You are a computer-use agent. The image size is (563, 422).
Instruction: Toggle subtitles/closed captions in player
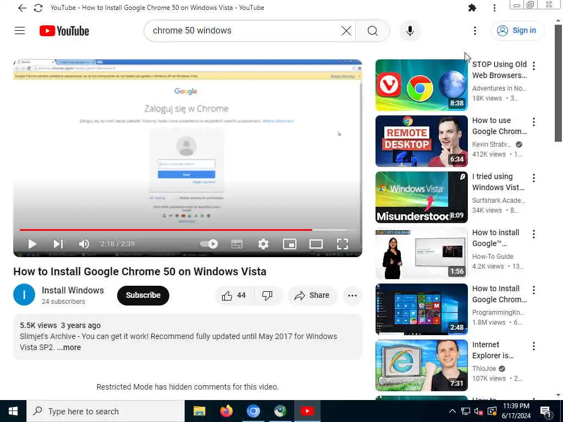tap(236, 244)
